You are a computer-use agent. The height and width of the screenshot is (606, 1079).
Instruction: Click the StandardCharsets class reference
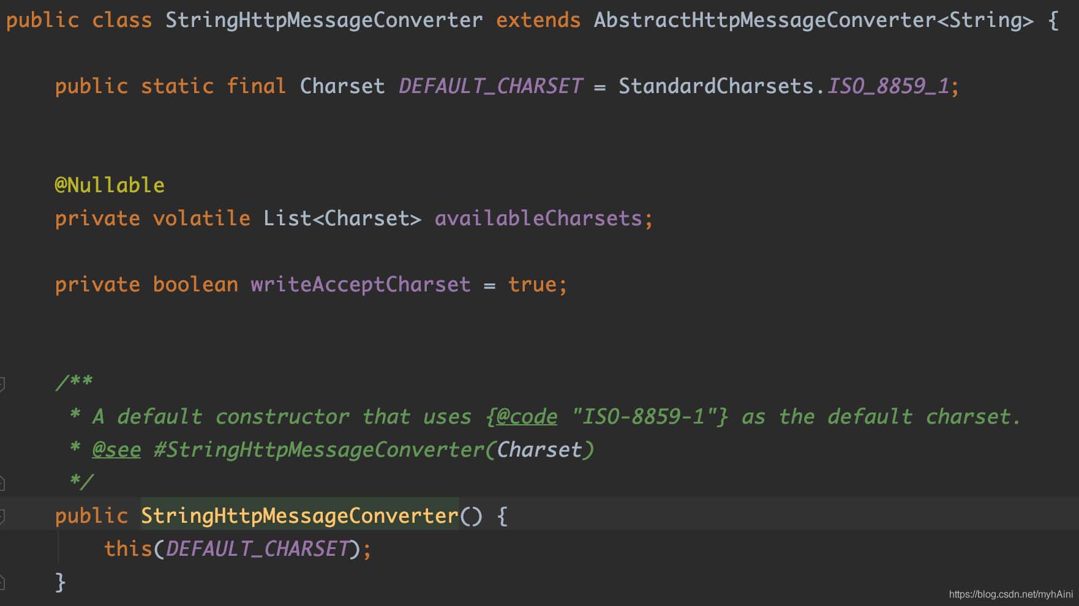716,86
